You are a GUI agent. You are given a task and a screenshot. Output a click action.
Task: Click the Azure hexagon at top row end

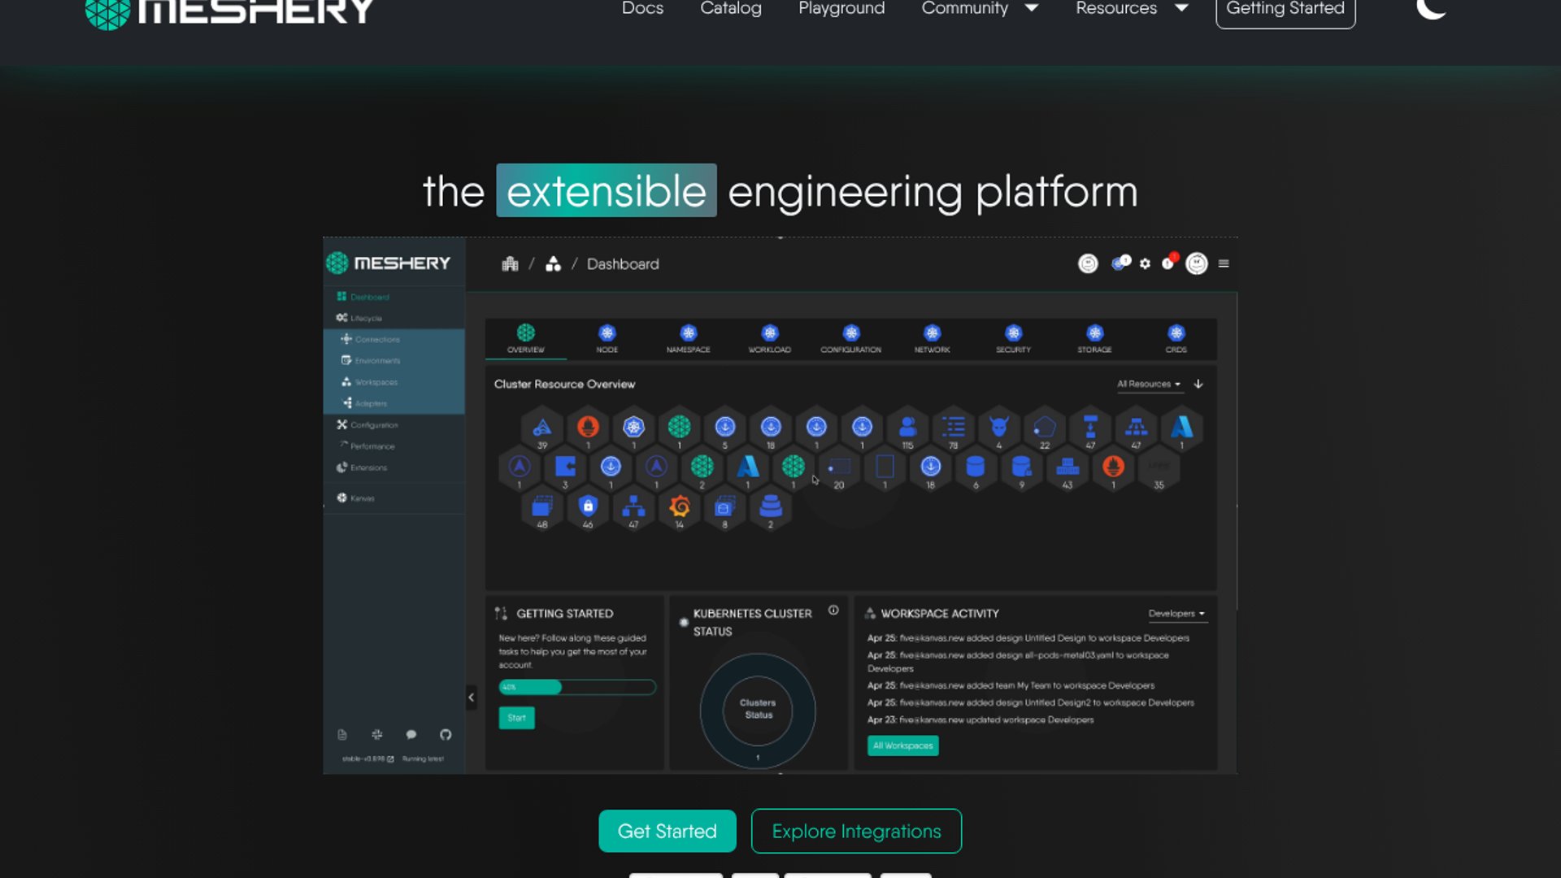(x=1182, y=428)
